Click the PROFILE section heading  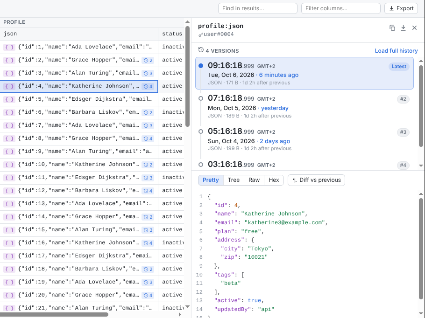[x=14, y=22]
